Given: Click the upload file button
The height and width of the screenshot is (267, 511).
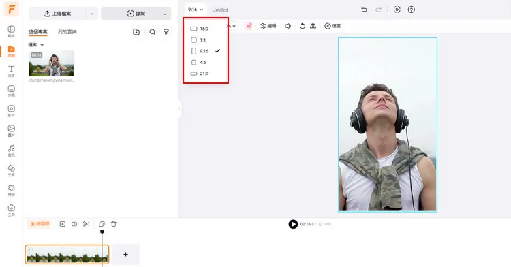Looking at the screenshot, I should point(57,14).
